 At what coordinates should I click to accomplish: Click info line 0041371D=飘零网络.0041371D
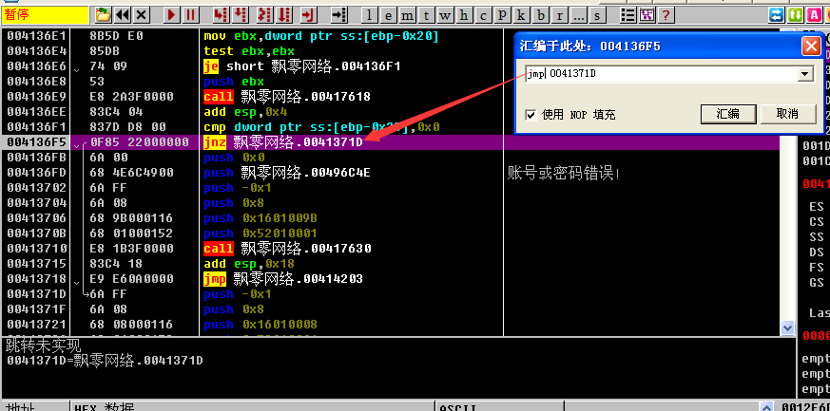pyautogui.click(x=105, y=361)
